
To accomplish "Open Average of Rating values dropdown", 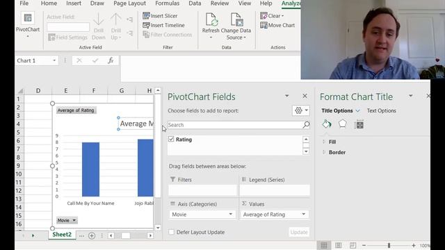I will 303,215.
